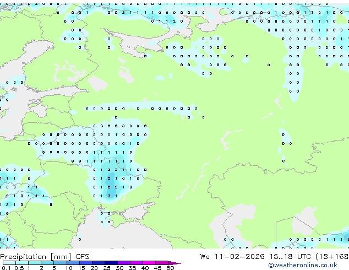Pick the legend swatch between 35 and 40
The width and height of the screenshot is (349, 270).
pyautogui.click(x=137, y=263)
